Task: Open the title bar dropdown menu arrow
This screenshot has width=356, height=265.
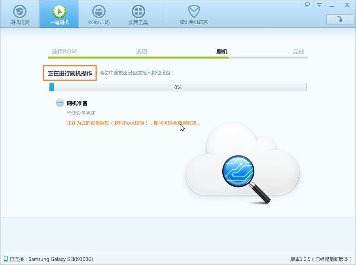Action: point(319,5)
